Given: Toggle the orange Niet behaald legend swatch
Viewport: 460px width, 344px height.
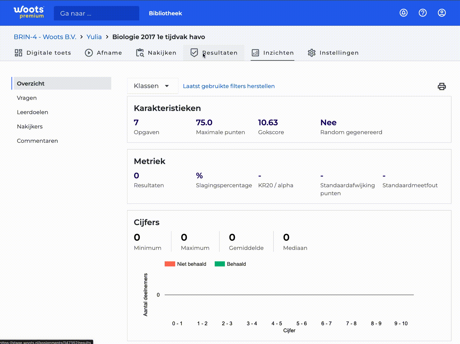Looking at the screenshot, I should pos(170,264).
